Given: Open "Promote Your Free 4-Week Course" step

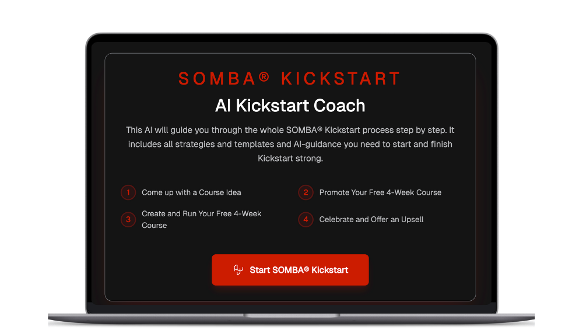Looking at the screenshot, I should click(x=380, y=192).
